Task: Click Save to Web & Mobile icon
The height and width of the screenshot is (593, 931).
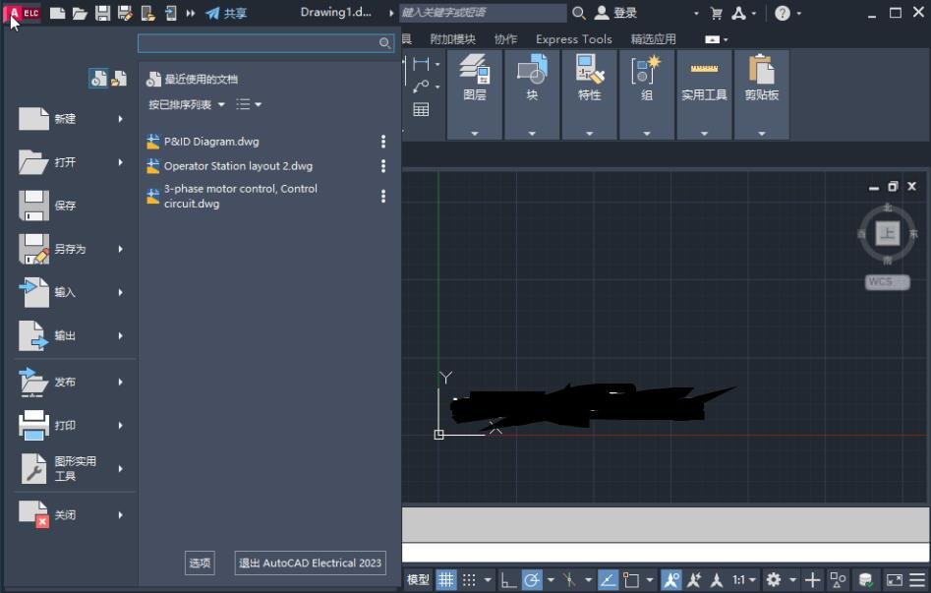Action: [170, 13]
